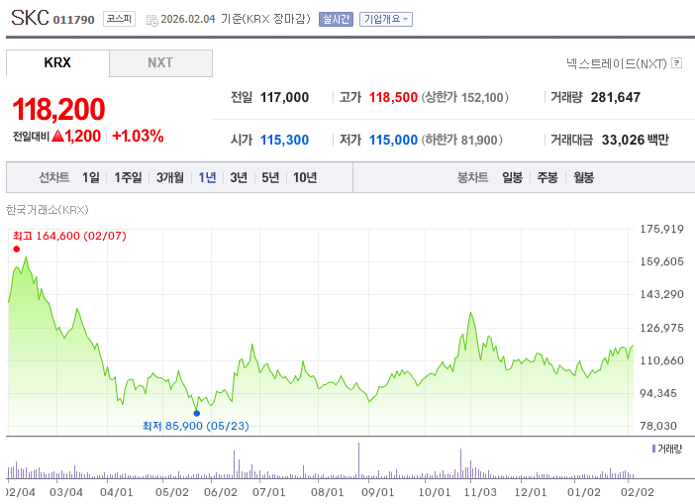Click the lower limit text 하한가 81,900
695x504 pixels.
coord(462,140)
